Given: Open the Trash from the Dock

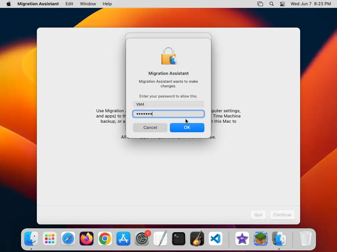Looking at the screenshot, I should pos(305,239).
